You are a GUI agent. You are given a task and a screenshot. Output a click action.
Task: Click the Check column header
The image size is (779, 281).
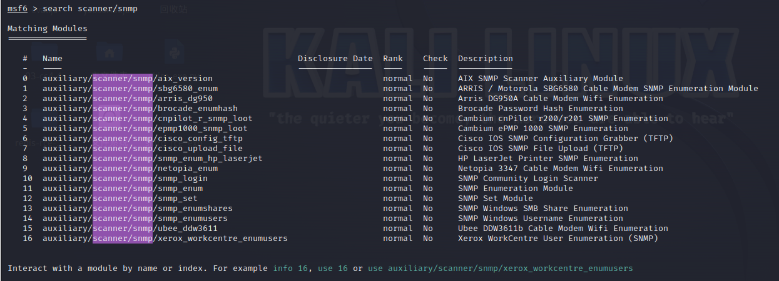point(435,59)
